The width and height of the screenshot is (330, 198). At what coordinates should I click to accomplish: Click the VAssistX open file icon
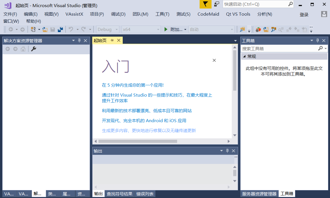(266, 30)
